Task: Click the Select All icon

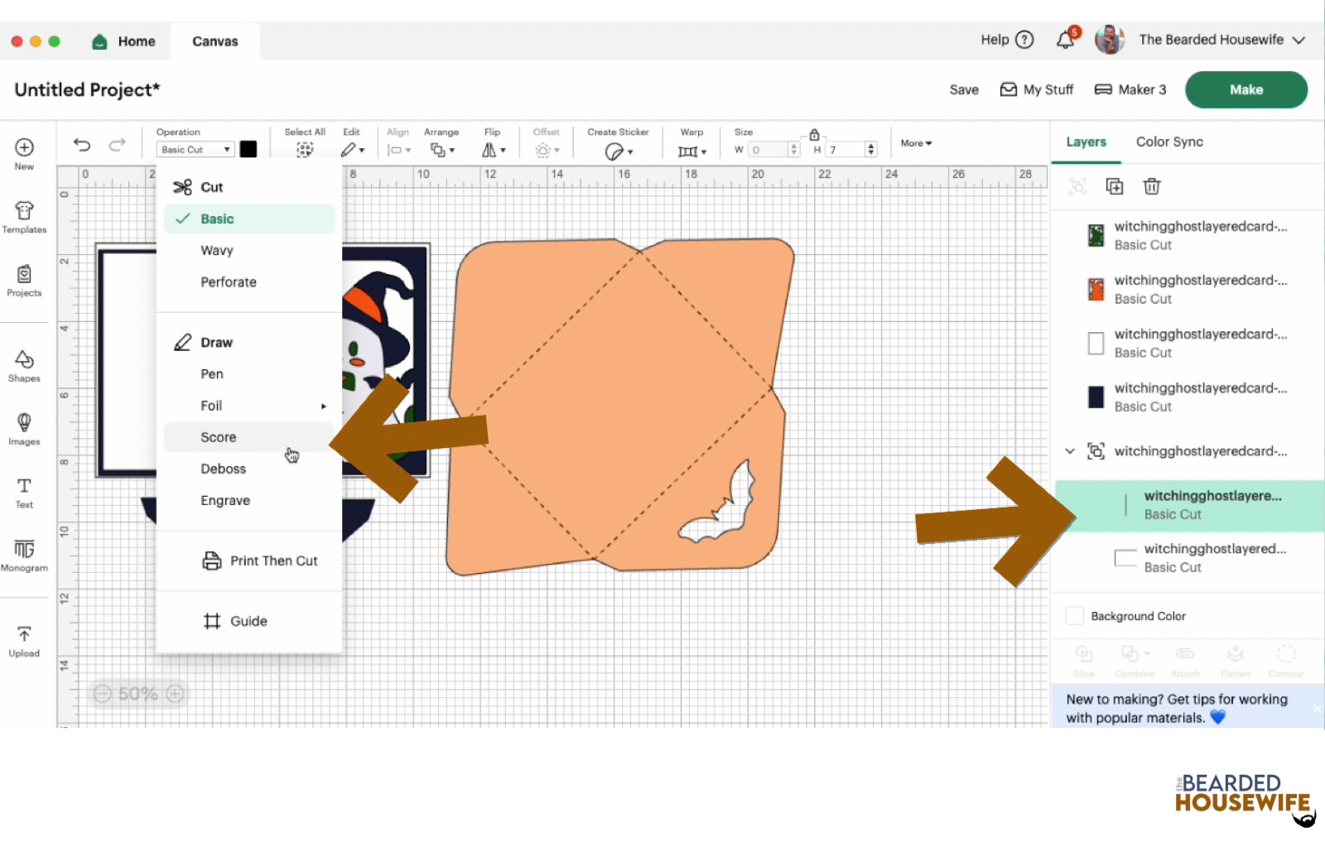Action: [x=305, y=149]
